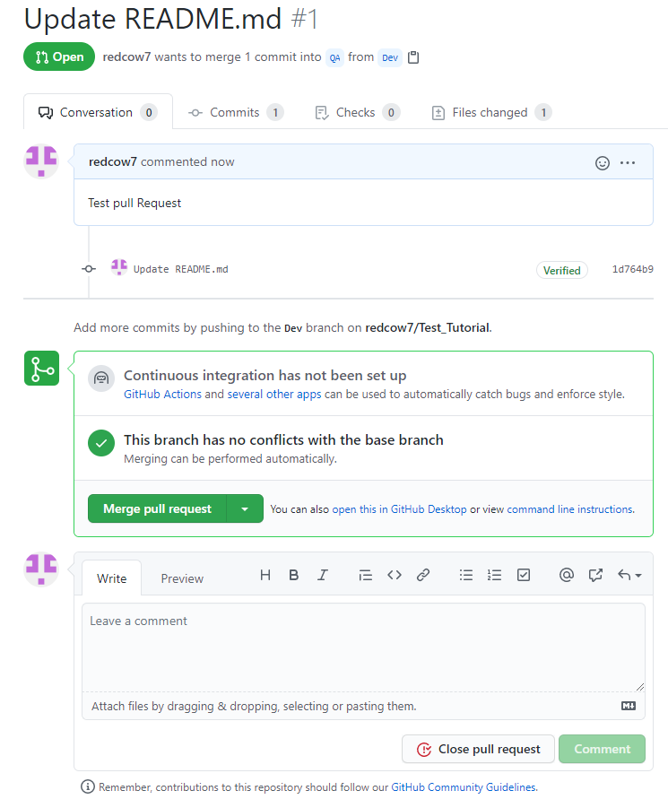Apply italic formatting in comment editor
This screenshot has height=808, width=668.
323,575
